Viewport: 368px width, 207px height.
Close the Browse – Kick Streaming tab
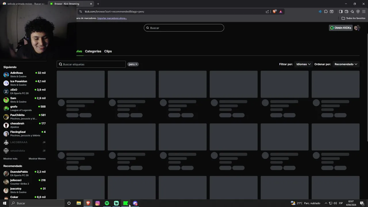tap(91, 4)
